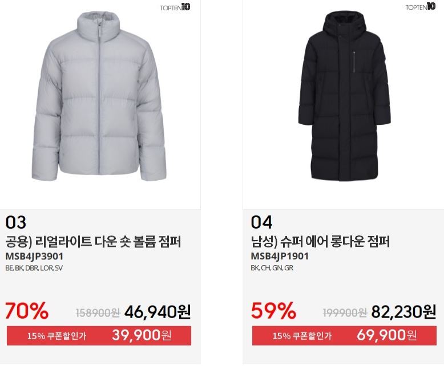Click product code MSB4JP3901
This screenshot has height=366, width=444.
point(34,257)
